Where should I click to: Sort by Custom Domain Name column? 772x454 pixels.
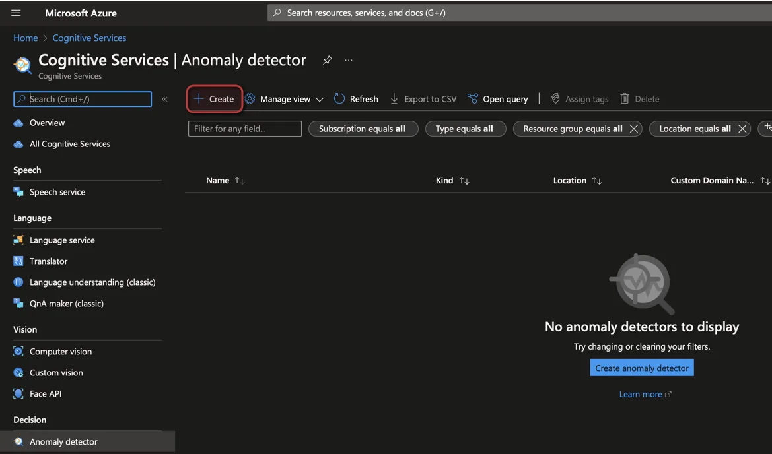pos(720,181)
